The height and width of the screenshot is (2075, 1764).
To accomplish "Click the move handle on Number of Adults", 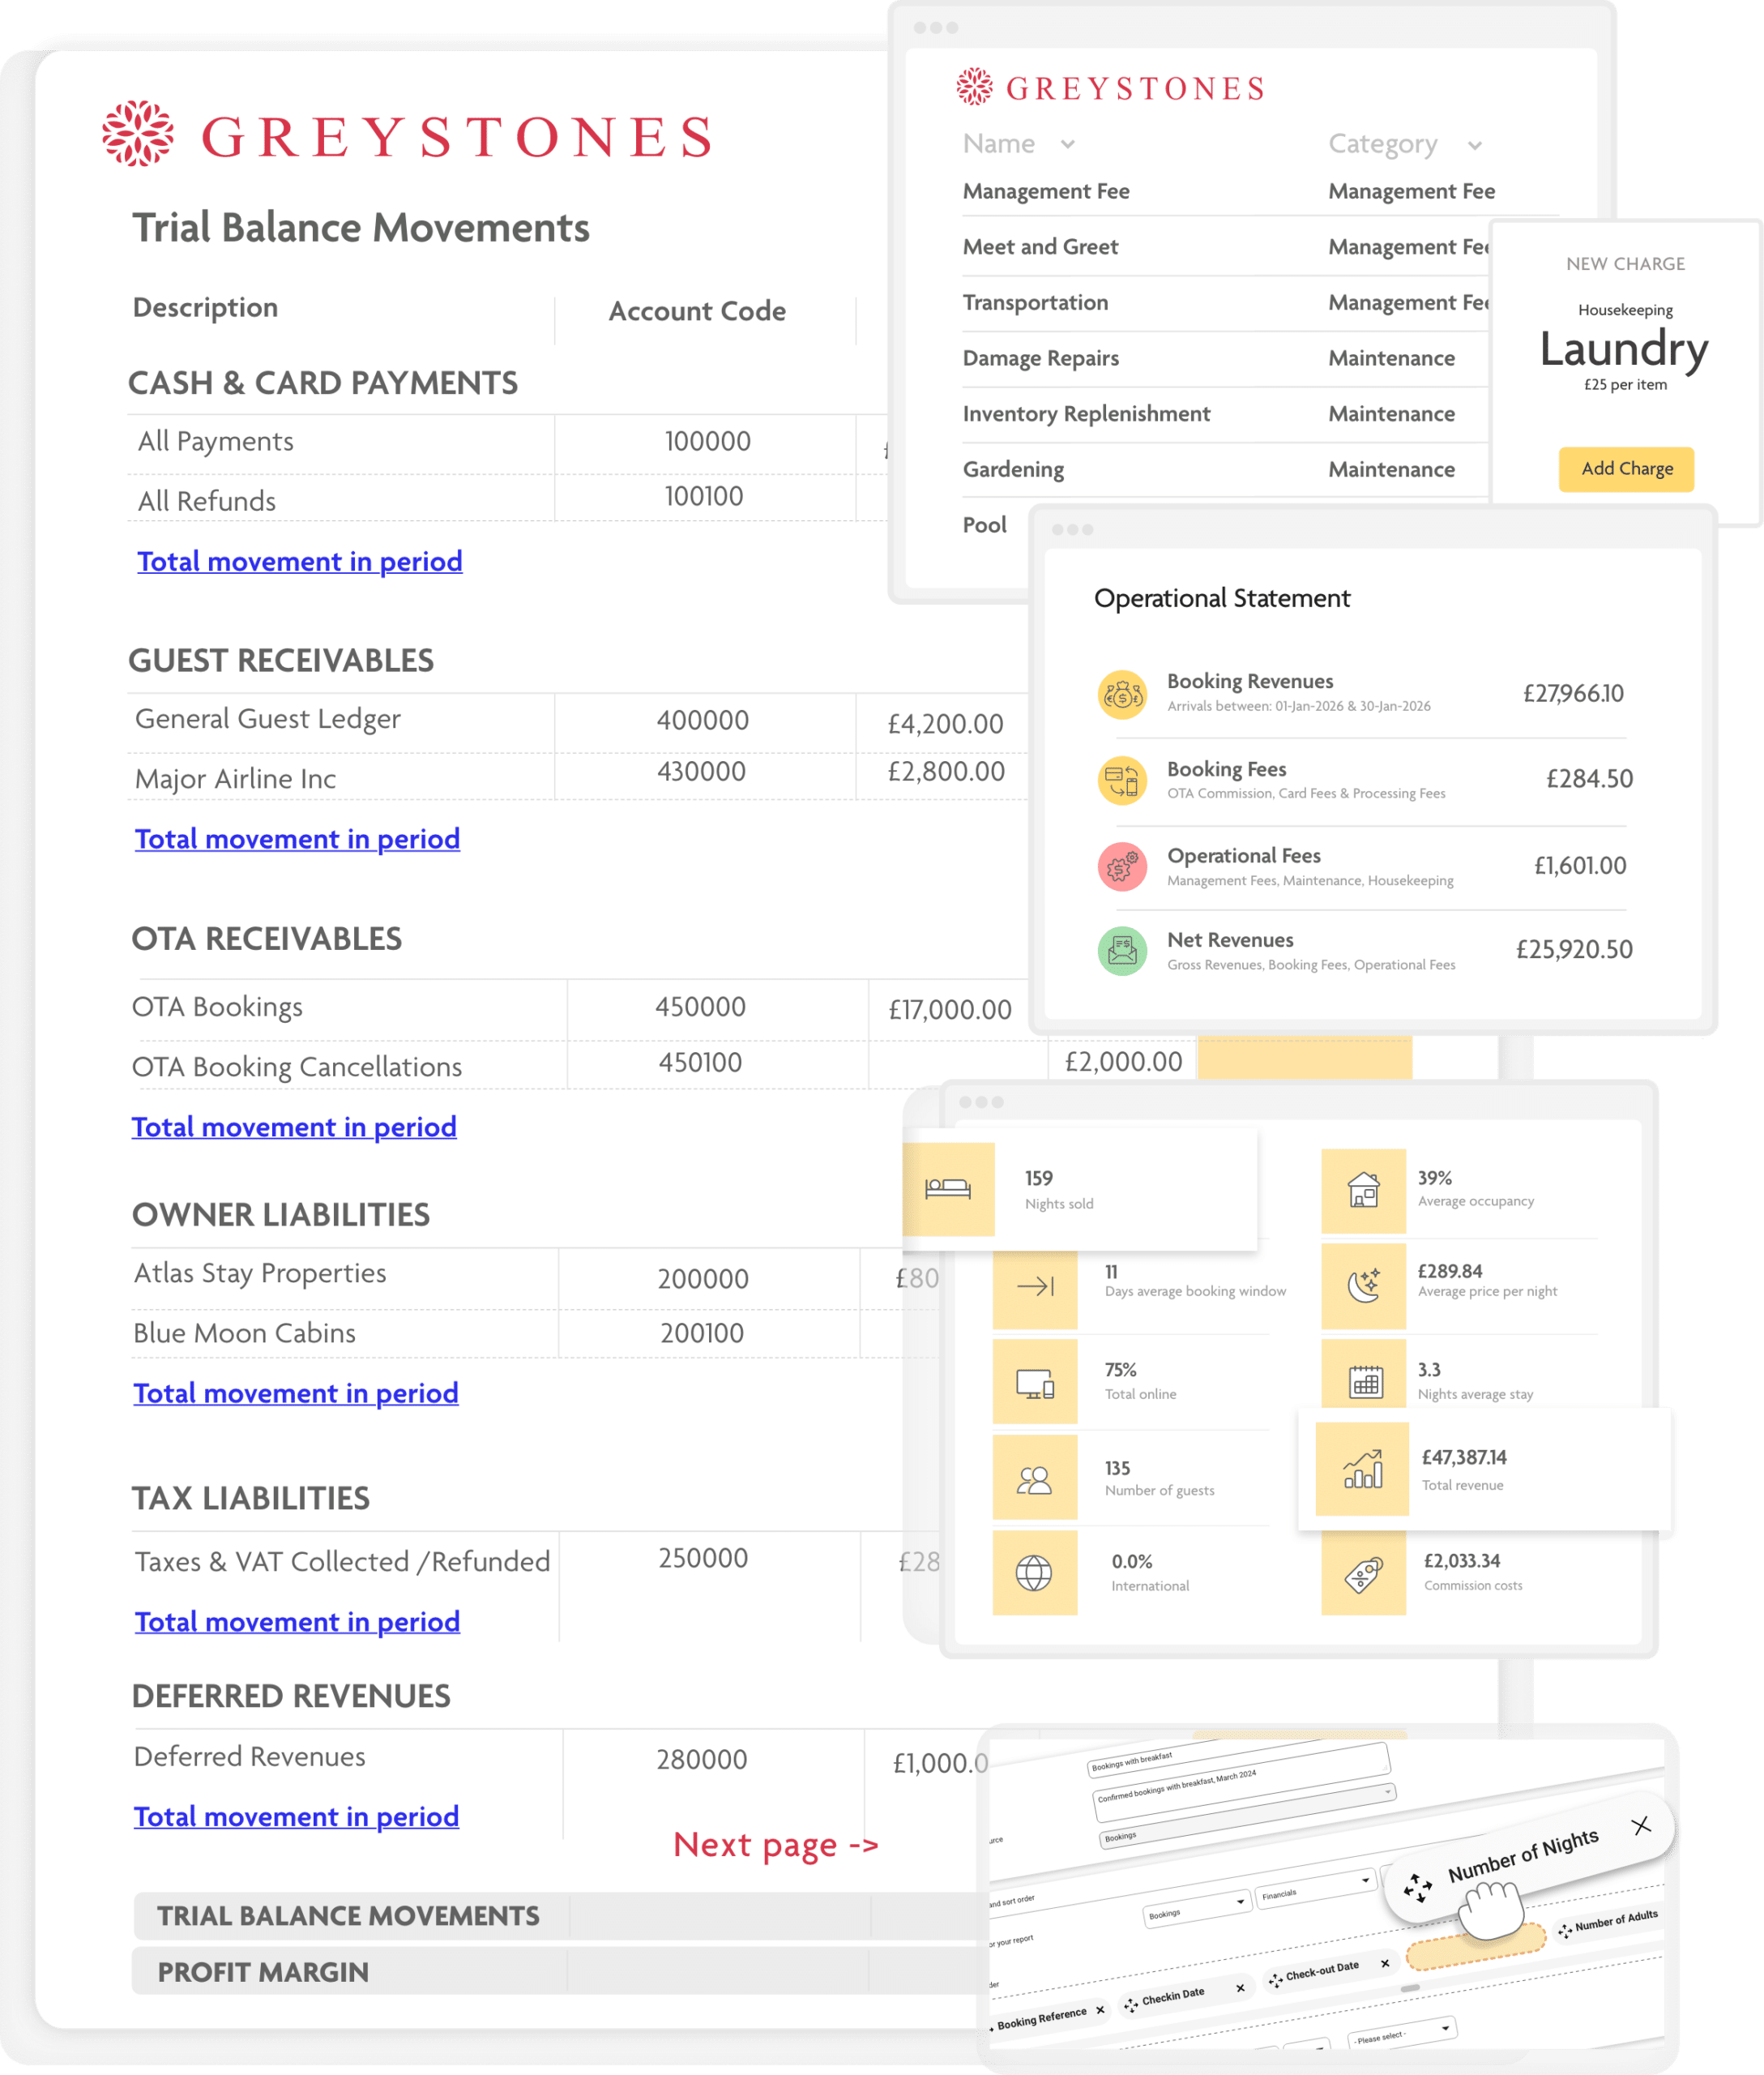I will (x=1565, y=1931).
